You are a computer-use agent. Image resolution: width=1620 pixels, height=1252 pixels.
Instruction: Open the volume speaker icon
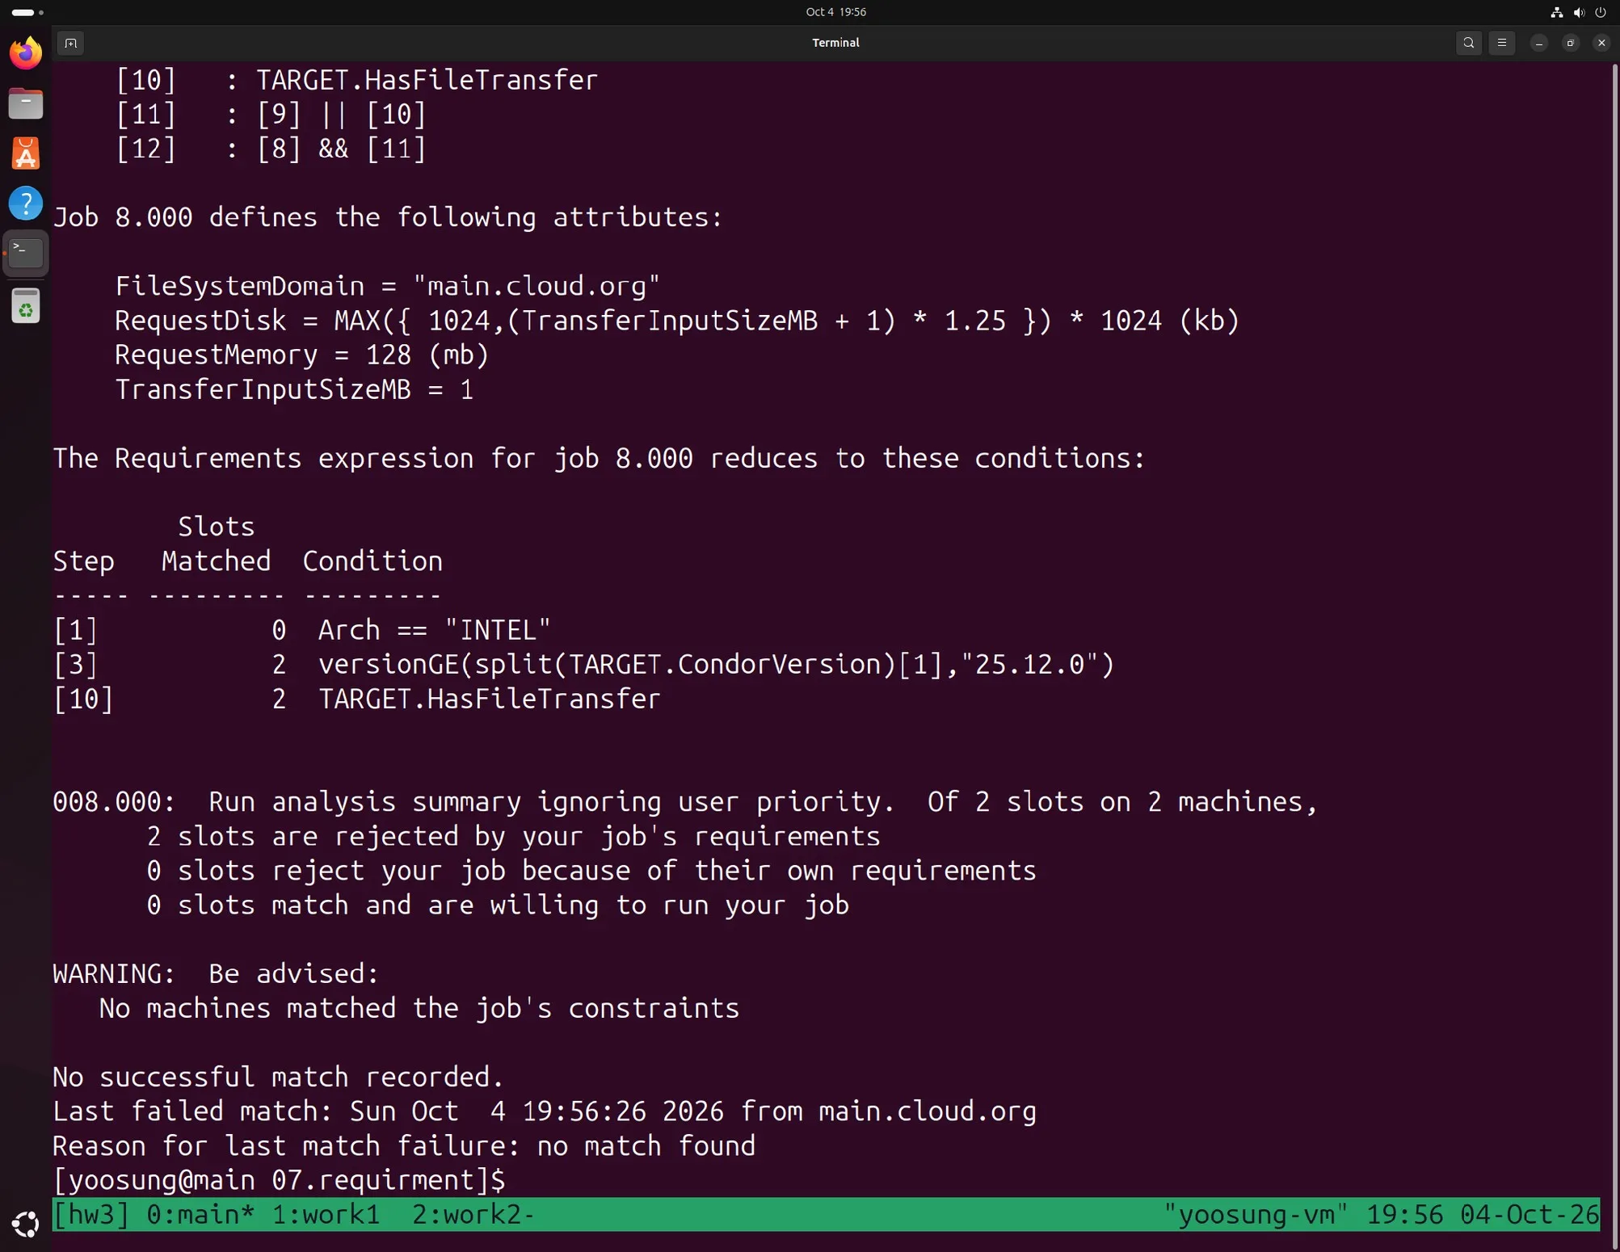coord(1579,12)
